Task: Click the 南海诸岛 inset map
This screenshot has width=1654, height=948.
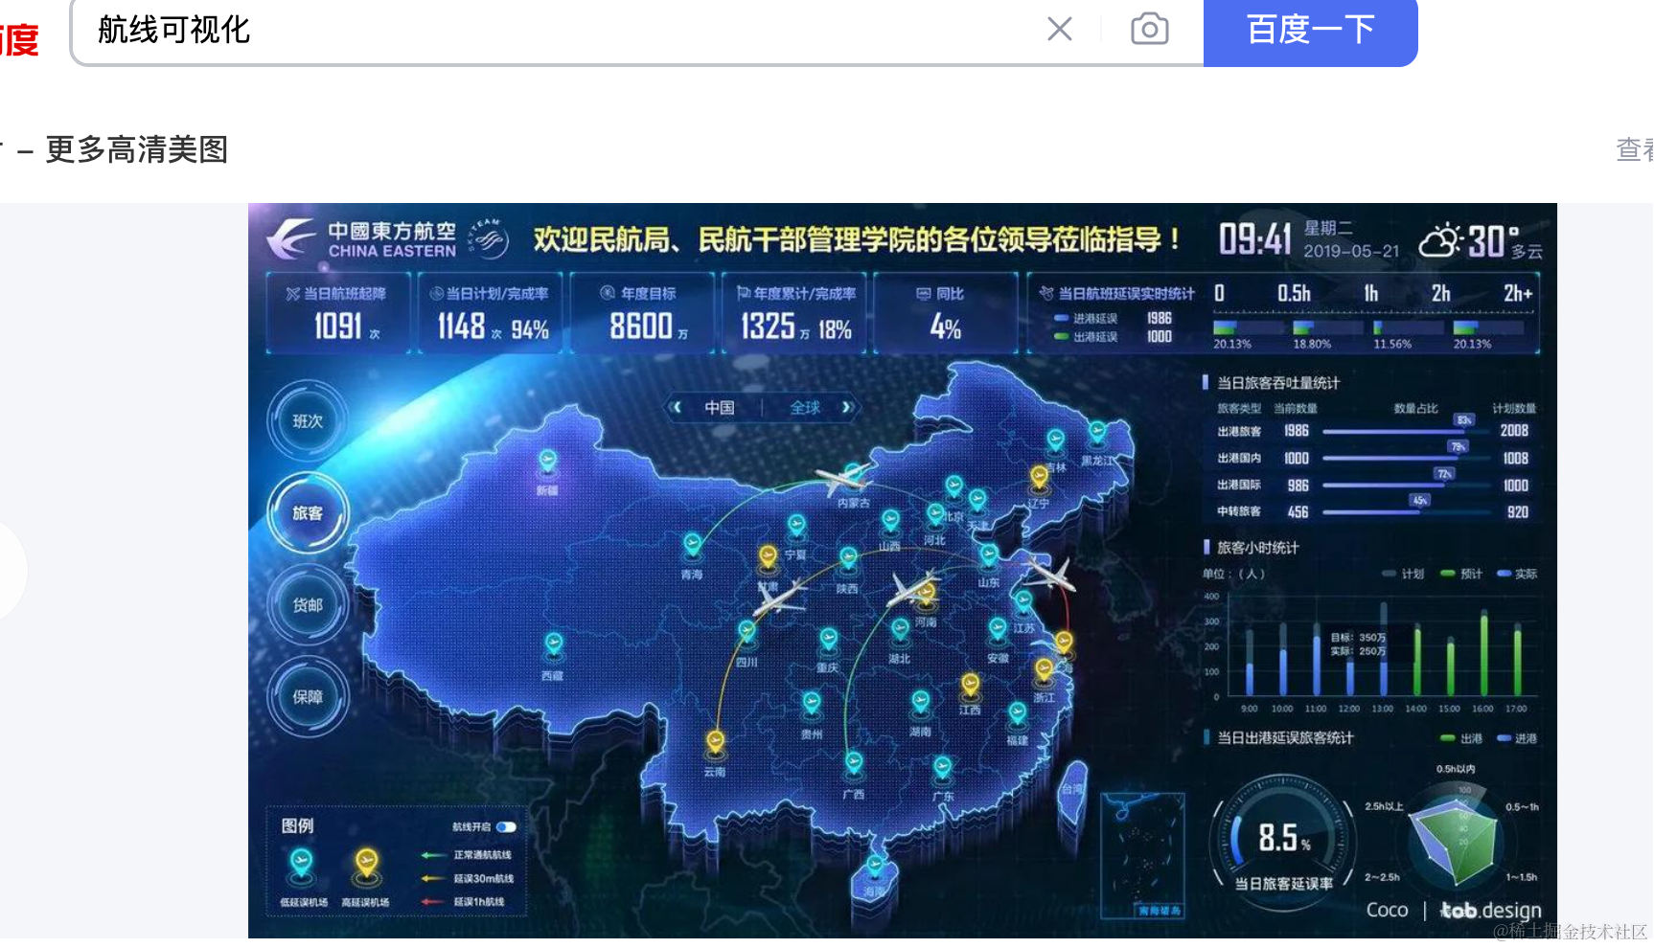Action: click(x=1142, y=855)
